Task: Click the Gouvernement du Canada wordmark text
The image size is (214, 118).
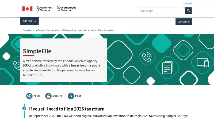Action: click(x=66, y=9)
